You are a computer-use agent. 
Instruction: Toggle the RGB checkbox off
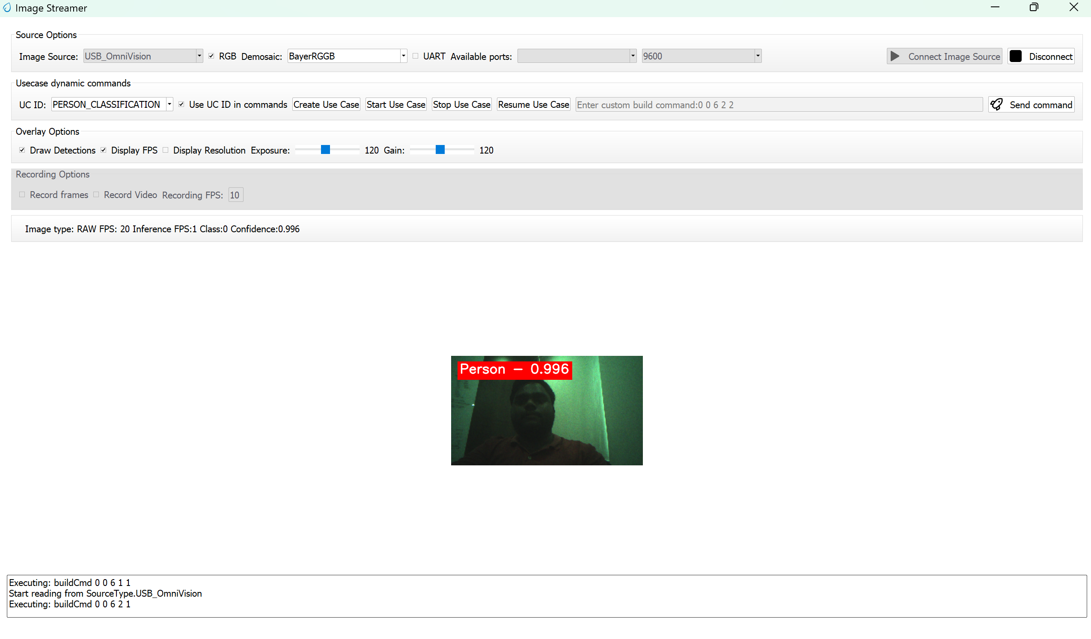click(x=211, y=55)
